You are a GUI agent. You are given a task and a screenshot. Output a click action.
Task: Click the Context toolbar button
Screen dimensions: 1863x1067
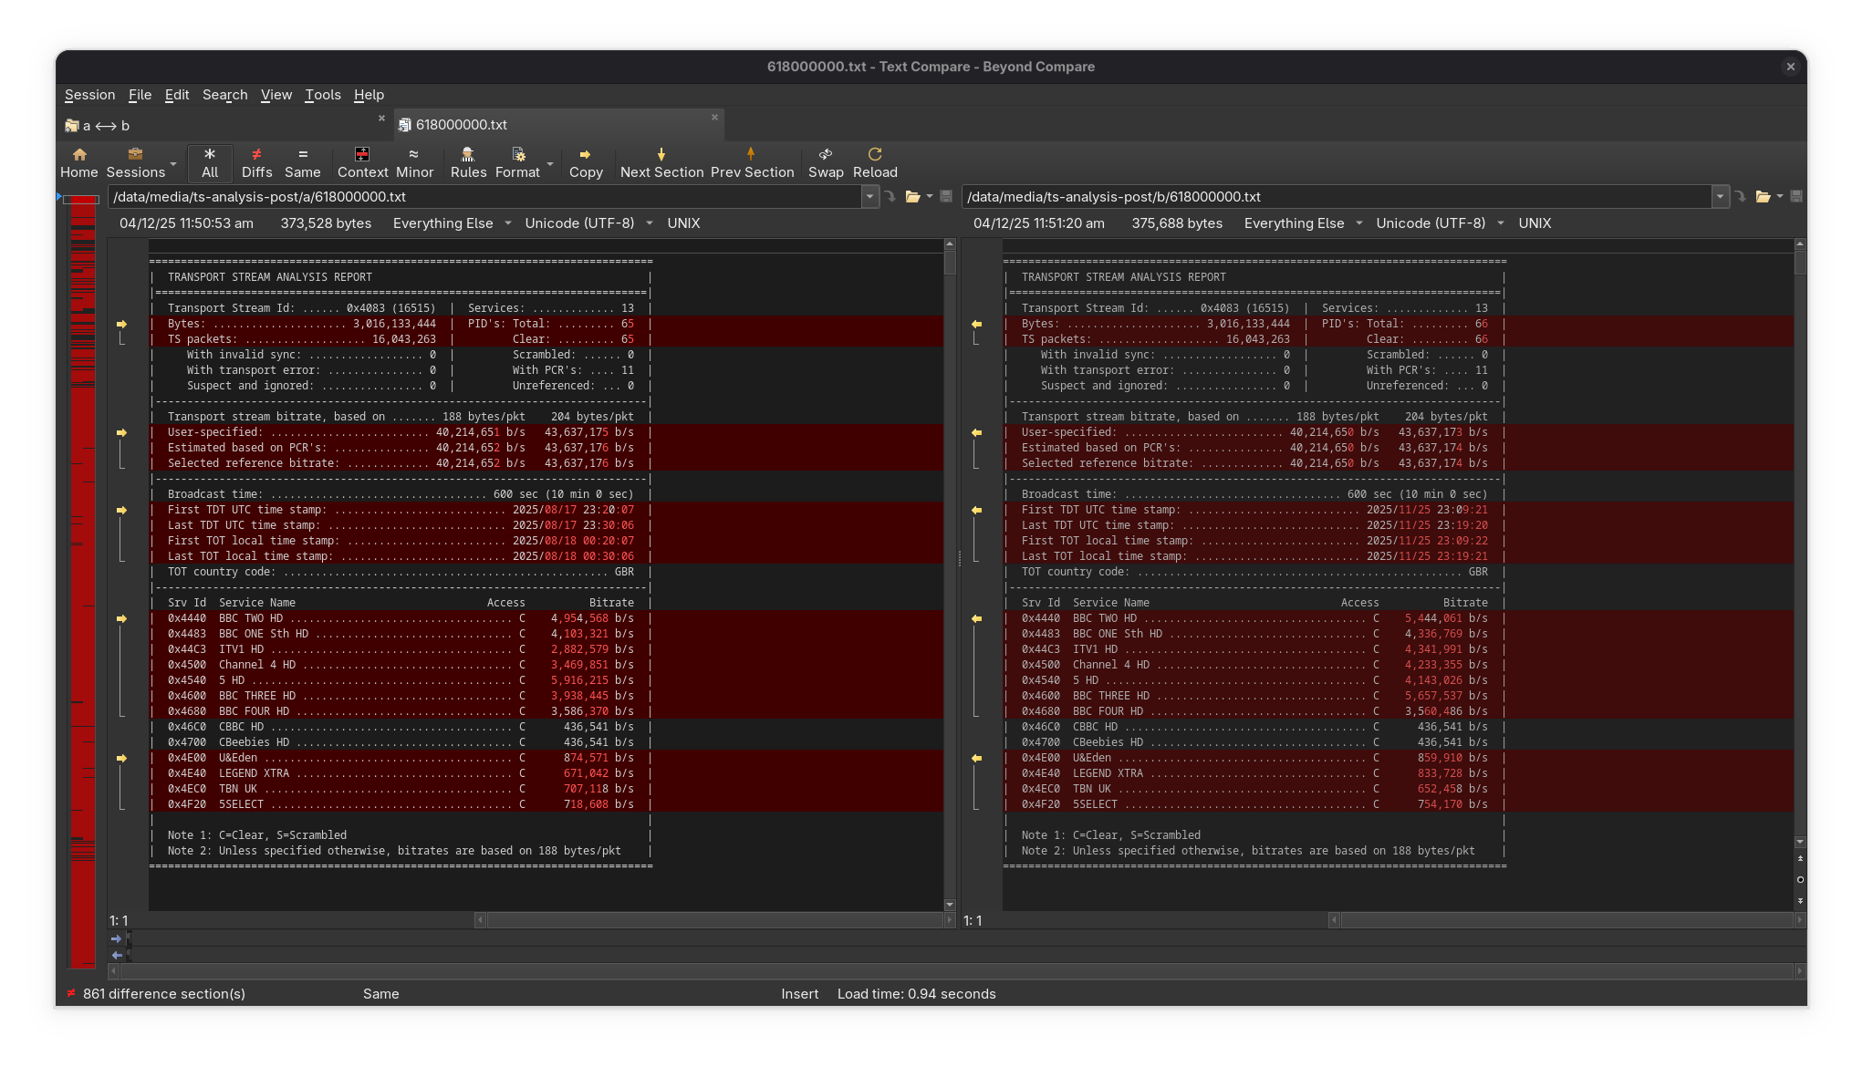point(362,162)
